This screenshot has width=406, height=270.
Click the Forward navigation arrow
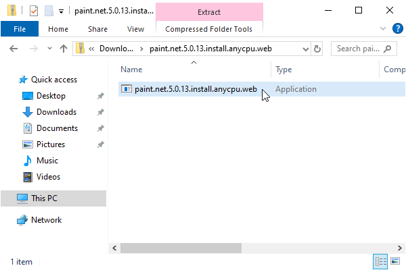(x=34, y=49)
